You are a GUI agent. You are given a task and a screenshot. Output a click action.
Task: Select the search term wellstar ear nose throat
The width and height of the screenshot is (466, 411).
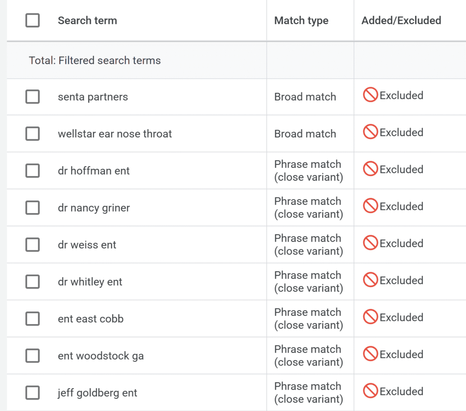point(115,133)
